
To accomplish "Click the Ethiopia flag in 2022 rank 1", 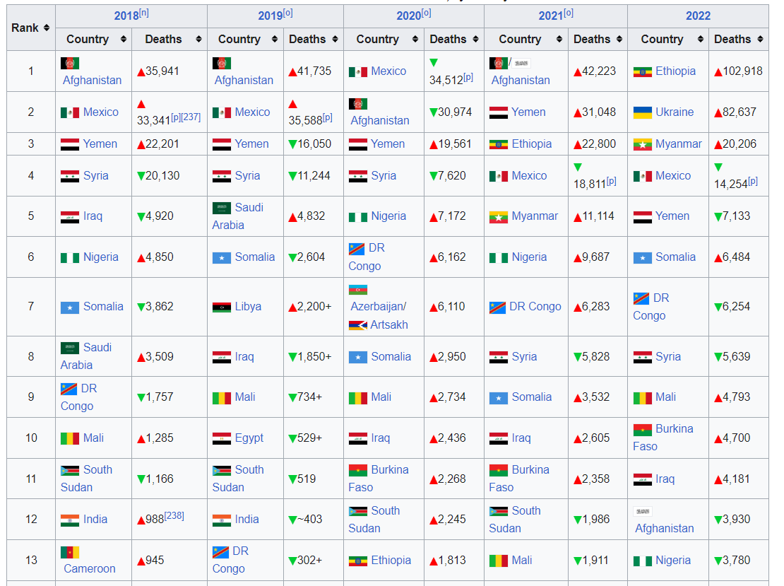I will 643,71.
